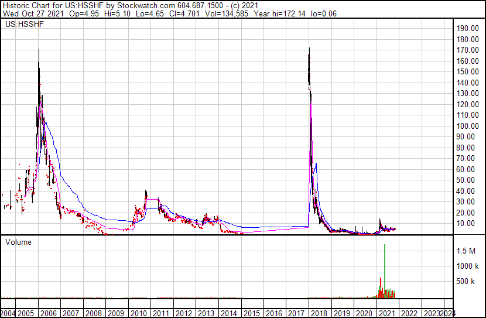
Task: Select year 2014 on time axis
Action: point(229,313)
